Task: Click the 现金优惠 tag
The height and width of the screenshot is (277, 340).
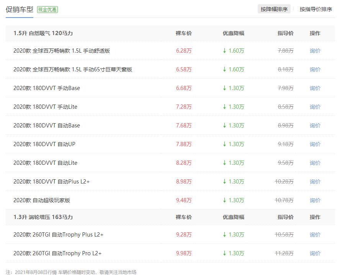Action: [x=47, y=10]
